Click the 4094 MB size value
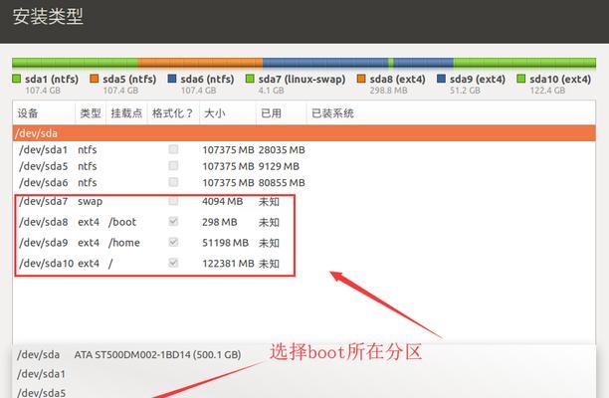 click(223, 202)
